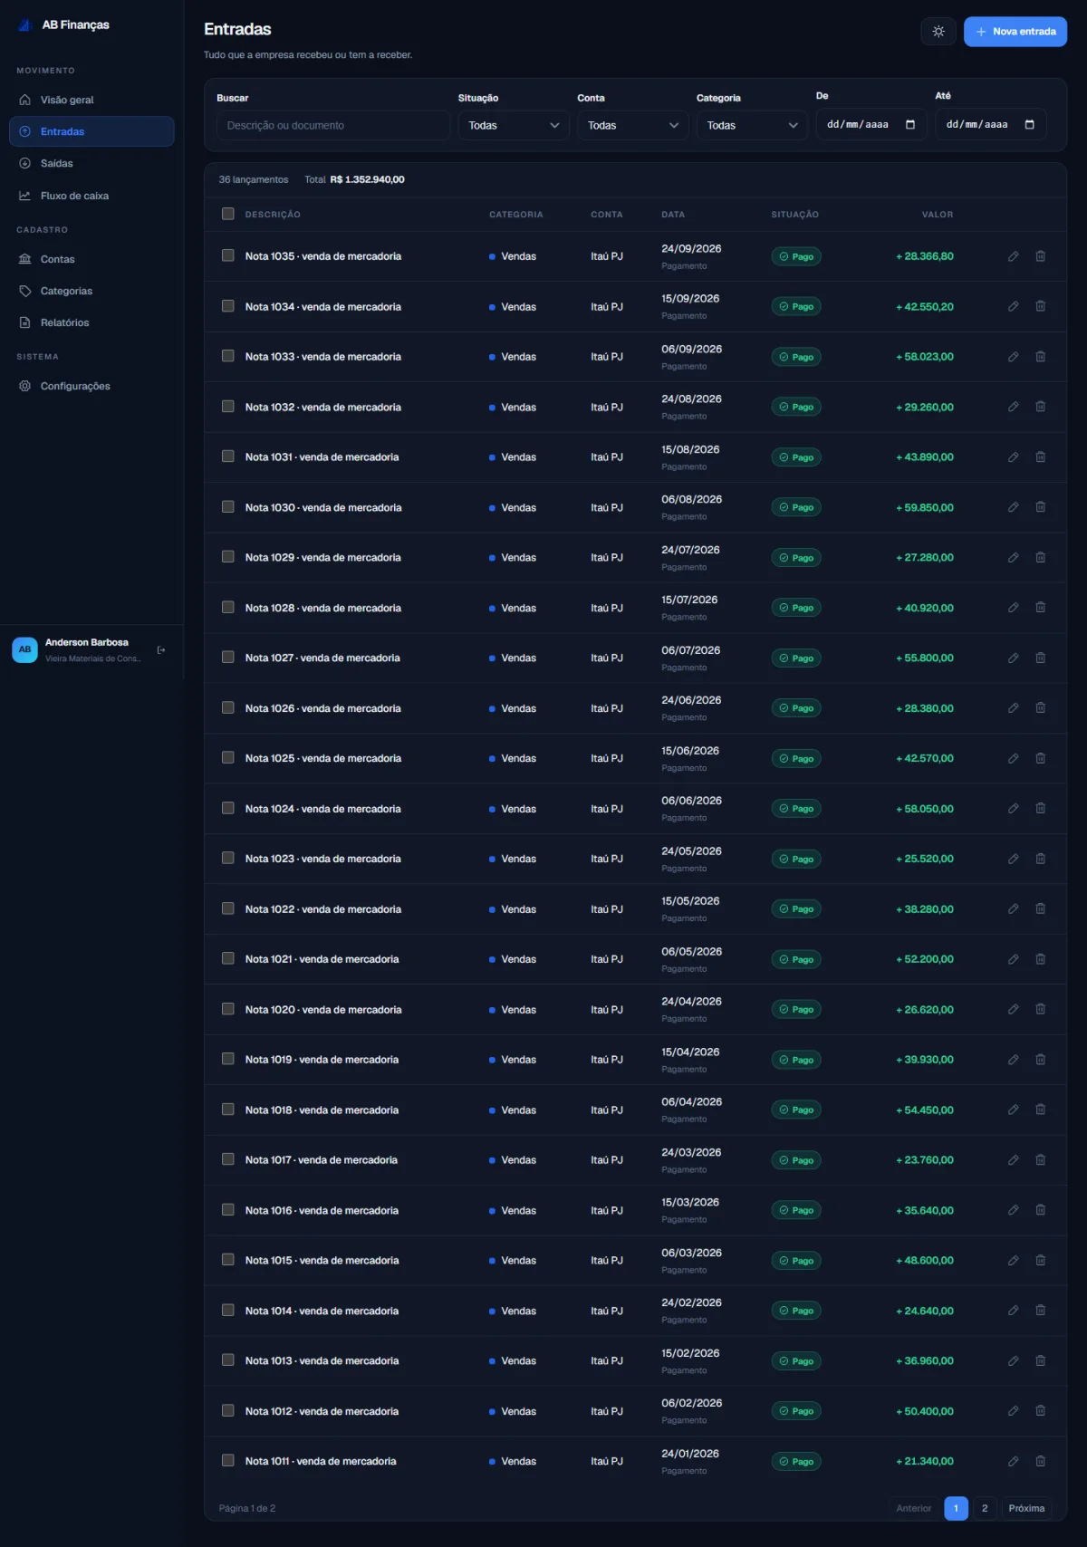
Task: Open Configurações in the sidebar
Action: coord(91,386)
